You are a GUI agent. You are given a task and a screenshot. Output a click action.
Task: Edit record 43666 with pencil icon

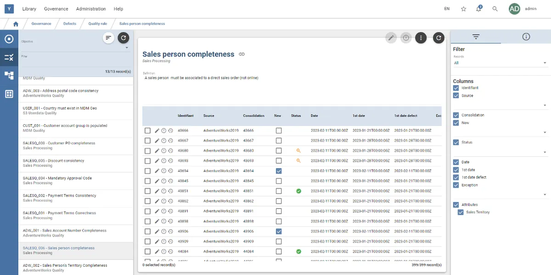click(157, 131)
